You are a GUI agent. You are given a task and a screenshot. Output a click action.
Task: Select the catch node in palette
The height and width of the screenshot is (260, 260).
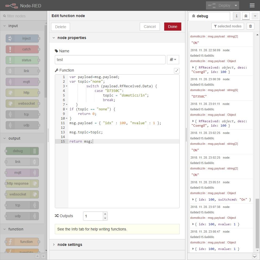pyautogui.click(x=22, y=49)
